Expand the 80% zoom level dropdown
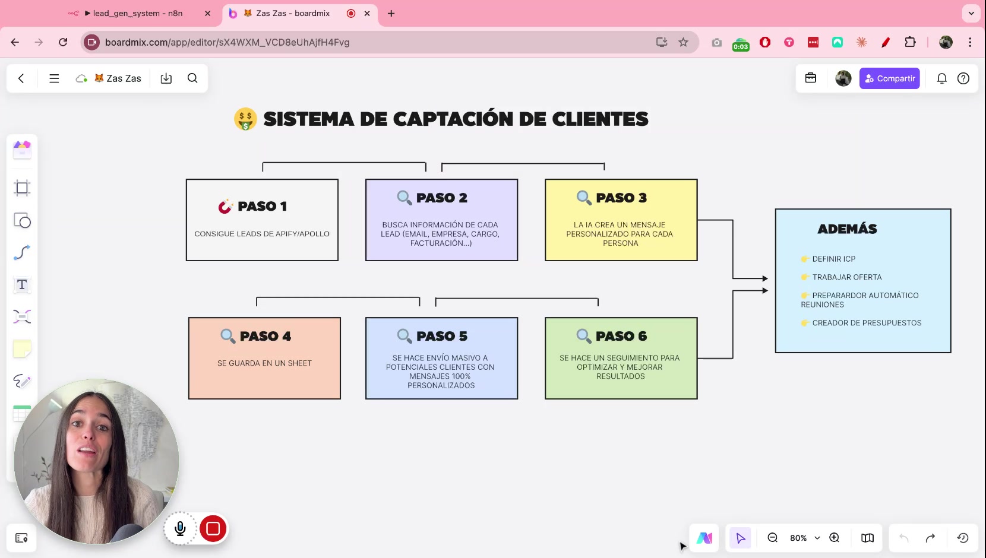This screenshot has width=986, height=558. 817,538
